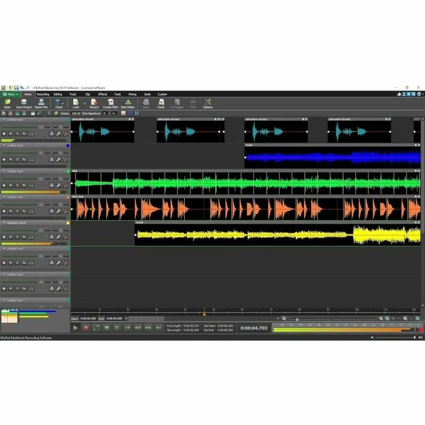Image resolution: width=425 pixels, height=425 pixels.
Task: Collapse the first Untitled Track header arrow
Action: (x=4, y=119)
